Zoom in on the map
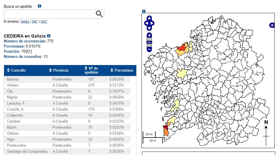 coord(149,36)
